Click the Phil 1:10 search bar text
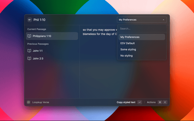 40,20
